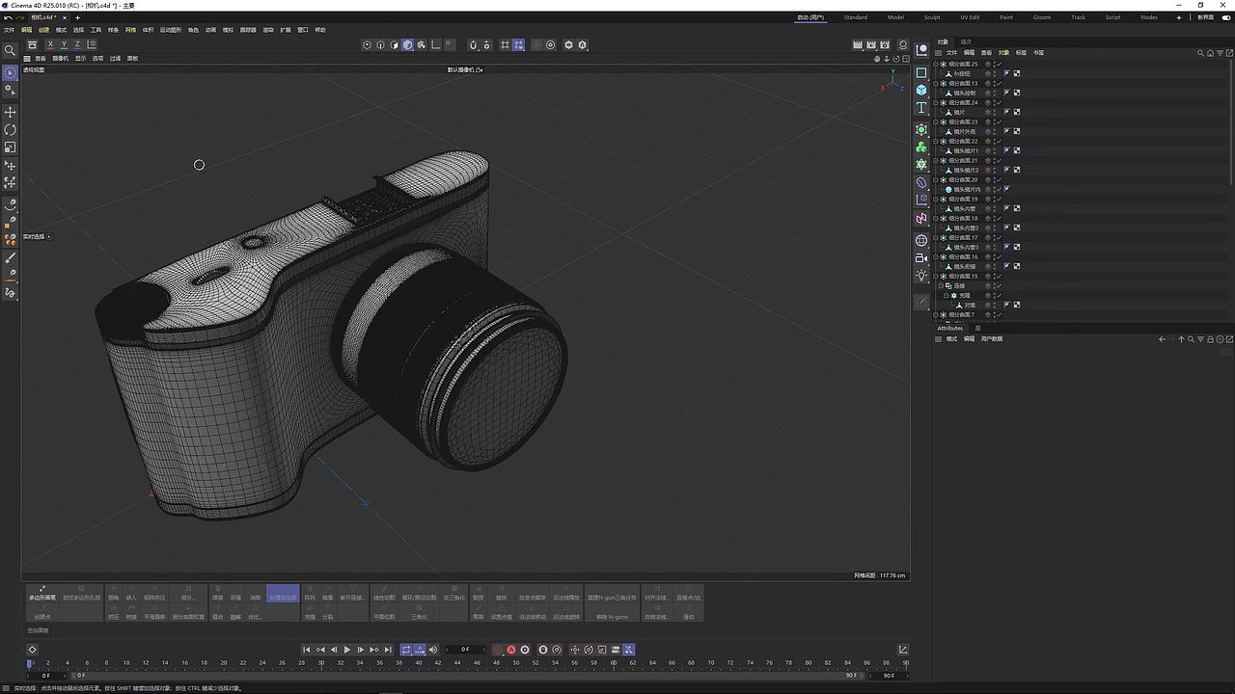Collapse the 连接 tree node
The image size is (1235, 694).
(941, 285)
